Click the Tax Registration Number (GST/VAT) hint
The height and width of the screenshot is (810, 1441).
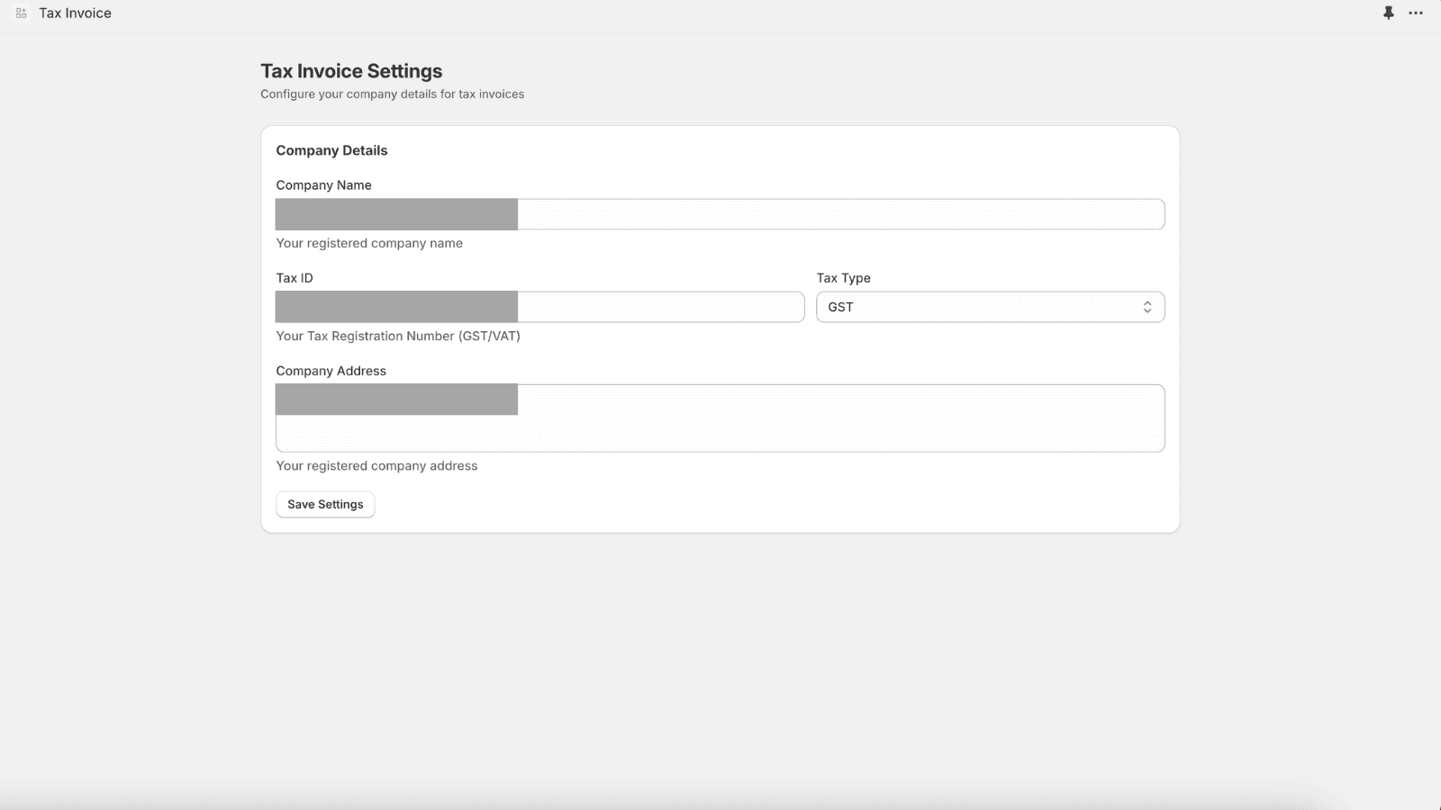398,336
